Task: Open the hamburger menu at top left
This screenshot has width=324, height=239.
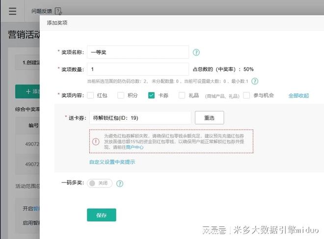Action: 12,11
